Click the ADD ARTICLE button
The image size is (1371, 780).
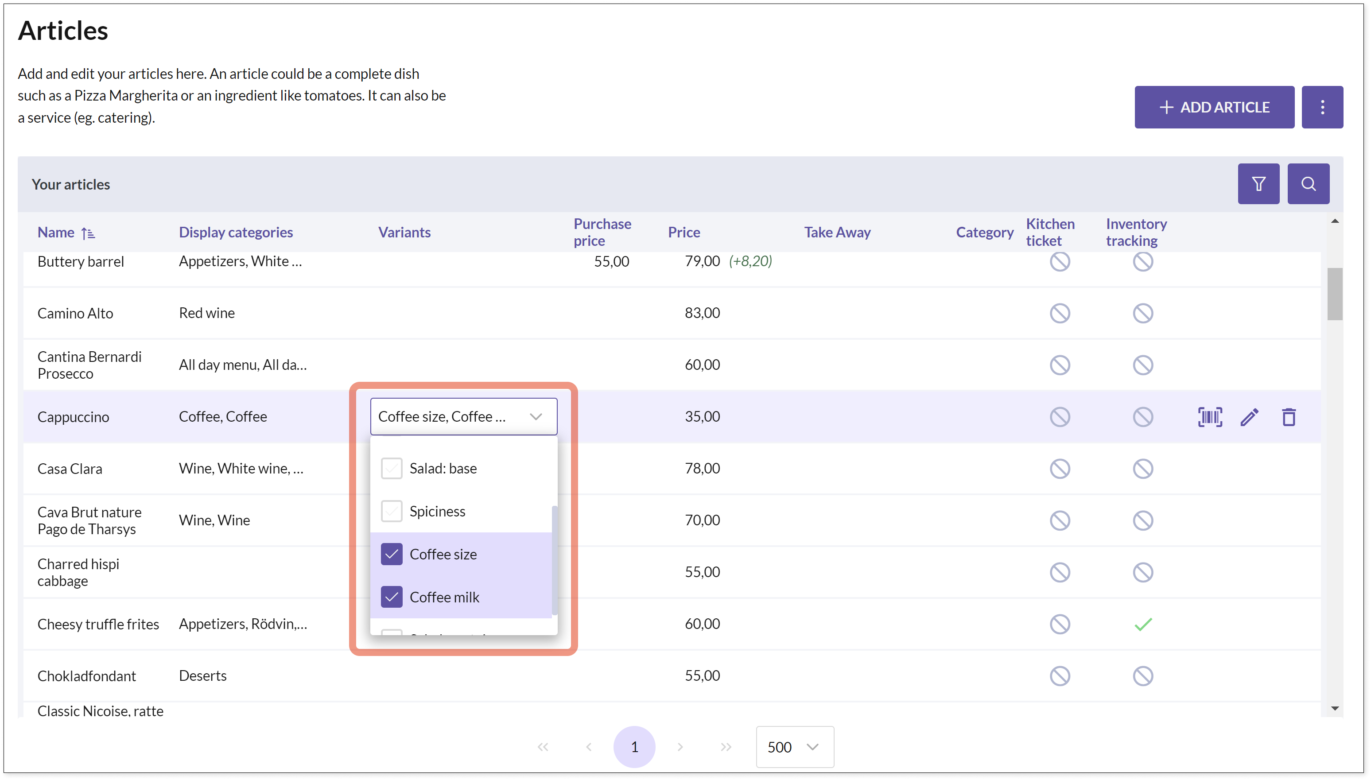[x=1214, y=107]
